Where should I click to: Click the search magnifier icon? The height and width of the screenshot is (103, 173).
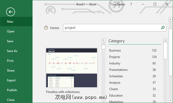pos(163,28)
